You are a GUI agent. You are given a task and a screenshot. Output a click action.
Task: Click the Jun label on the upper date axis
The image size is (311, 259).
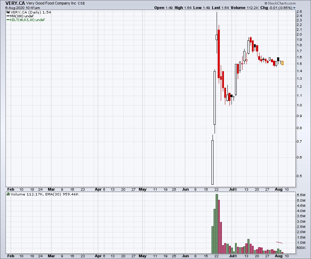coord(186,189)
